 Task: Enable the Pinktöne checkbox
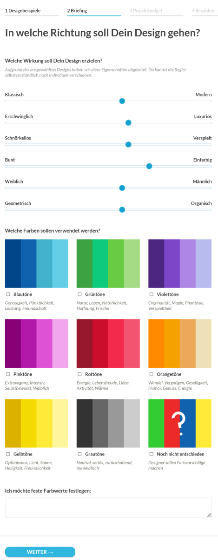8,374
